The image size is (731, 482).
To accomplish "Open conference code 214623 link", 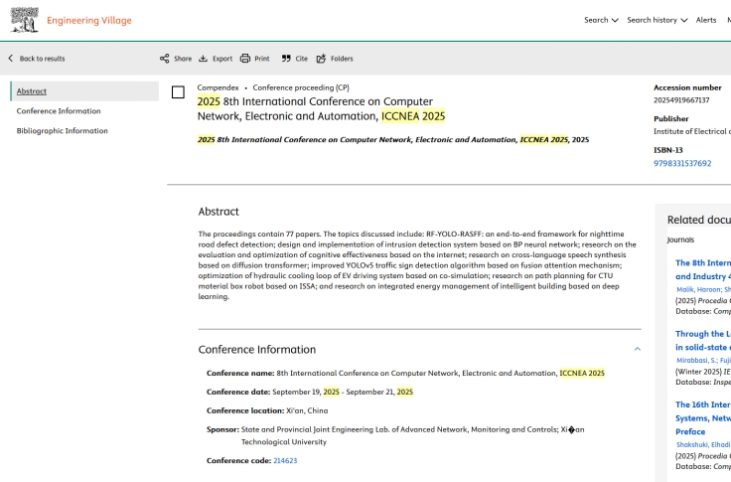I will tap(285, 461).
